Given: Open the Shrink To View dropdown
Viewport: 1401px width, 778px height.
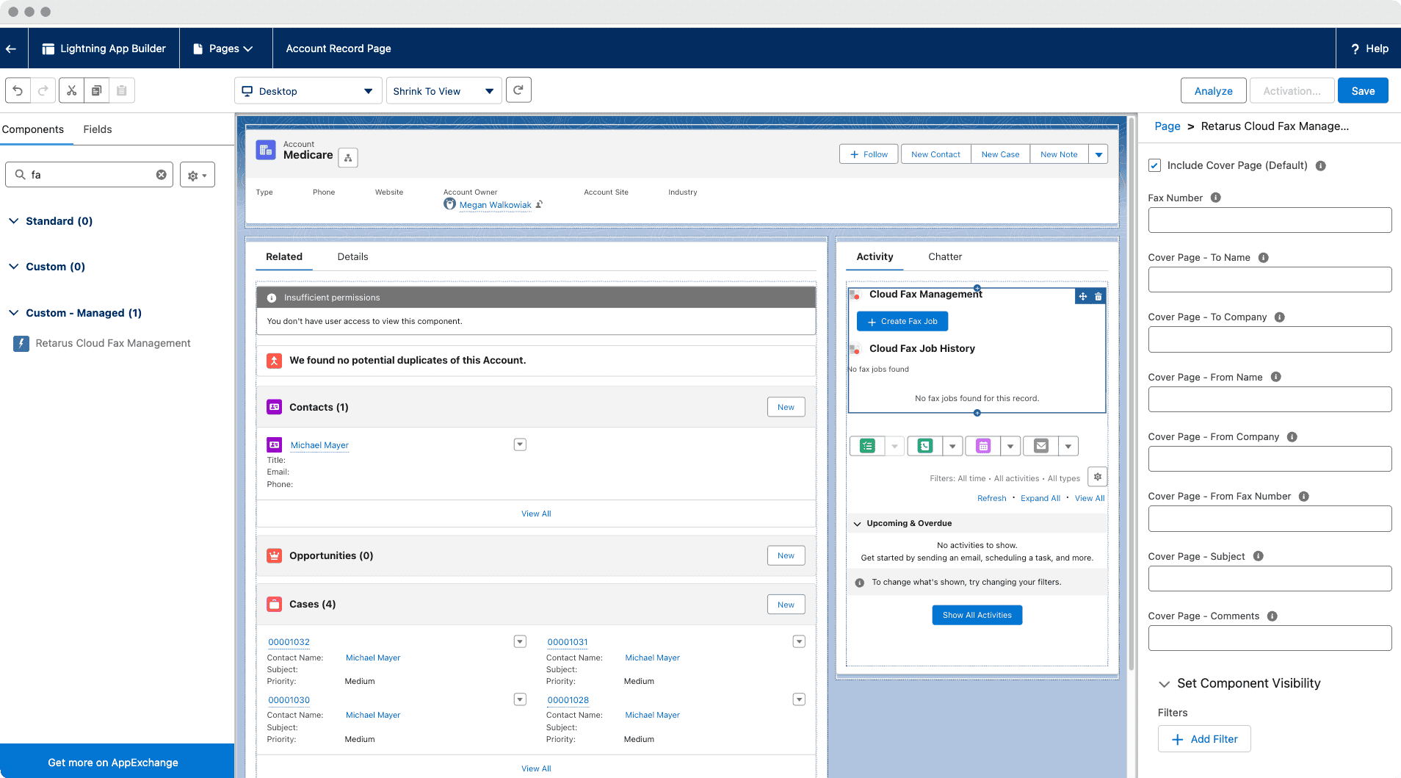Looking at the screenshot, I should (x=444, y=91).
